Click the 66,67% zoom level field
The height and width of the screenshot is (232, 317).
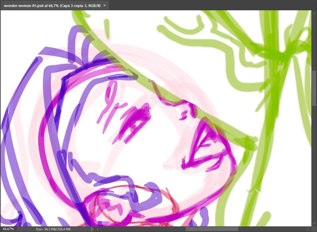[8, 229]
